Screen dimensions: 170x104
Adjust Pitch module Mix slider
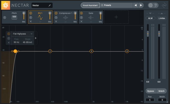point(24,15)
